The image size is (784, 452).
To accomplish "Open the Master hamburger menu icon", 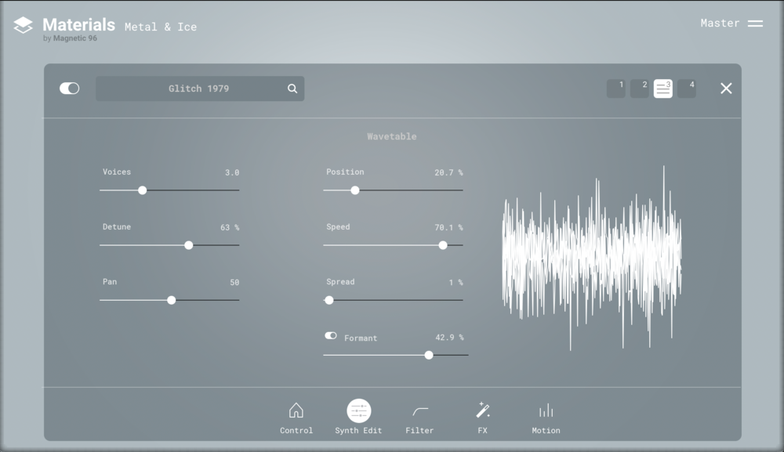I will coord(755,24).
